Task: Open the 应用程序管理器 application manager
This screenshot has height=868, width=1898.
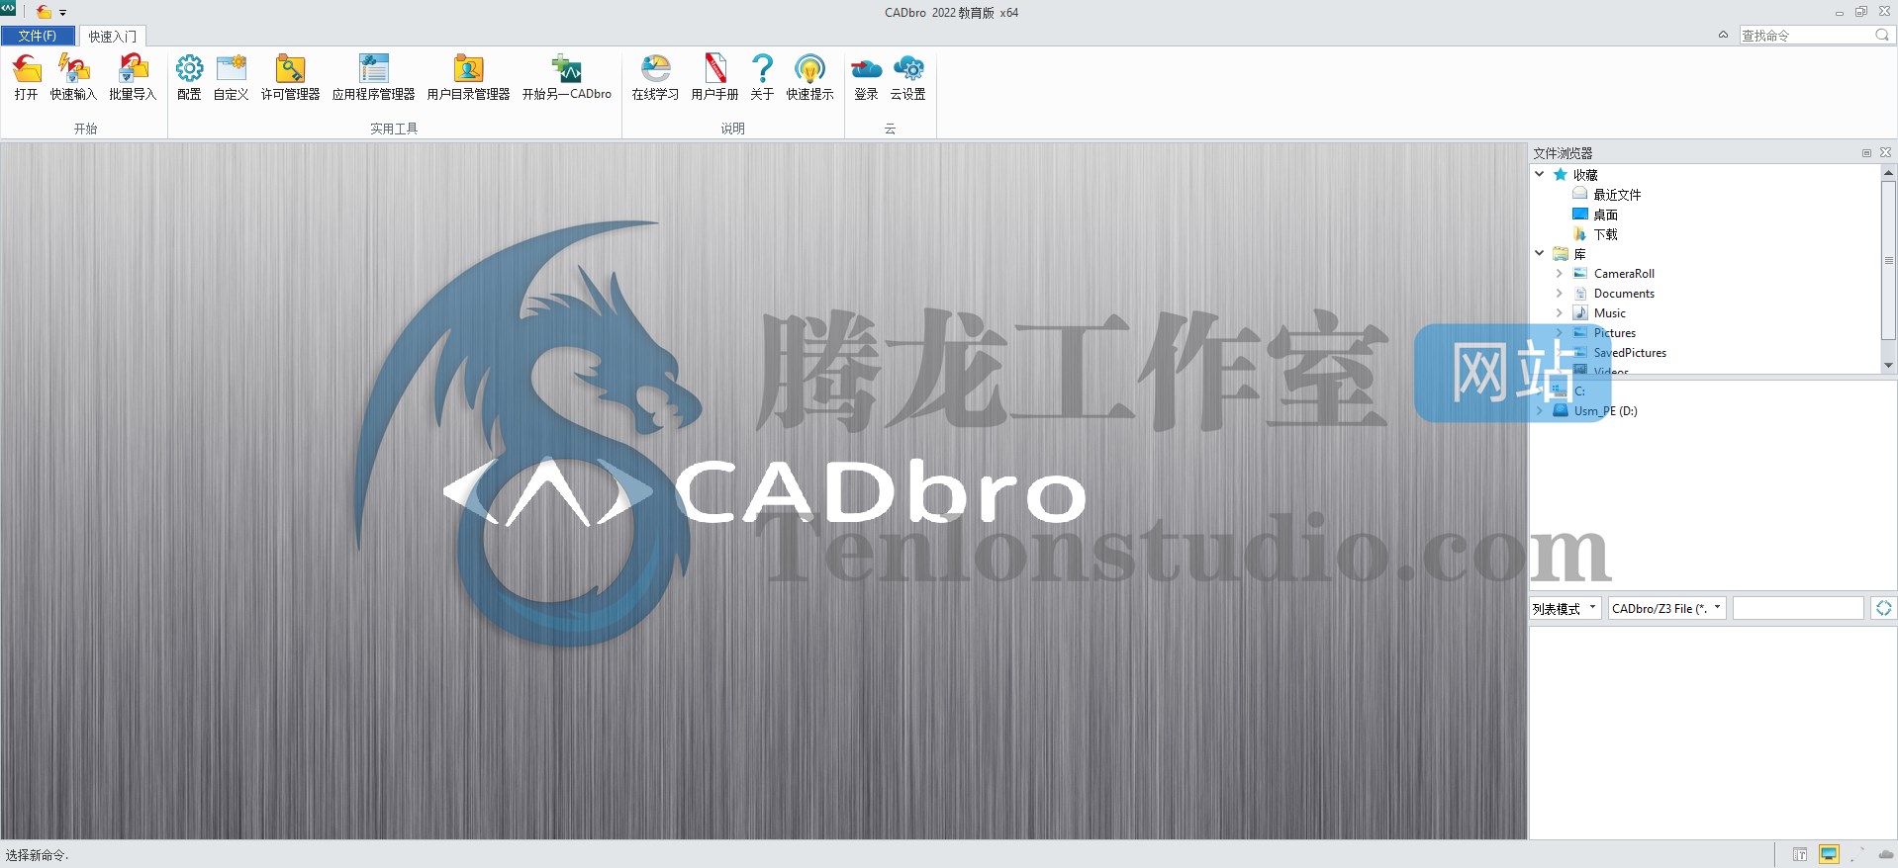Action: (x=373, y=77)
